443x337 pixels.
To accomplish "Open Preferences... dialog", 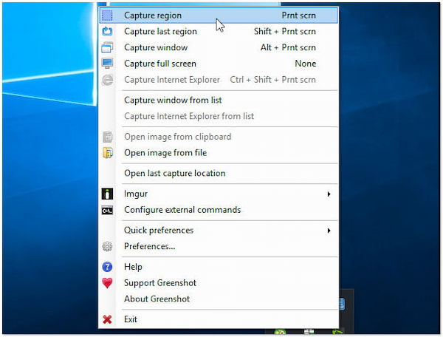I will point(219,247).
